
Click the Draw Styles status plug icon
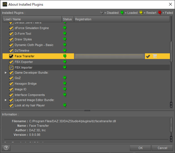coord(65,39)
